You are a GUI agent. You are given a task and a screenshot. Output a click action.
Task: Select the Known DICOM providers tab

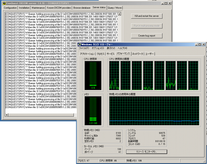[59, 8]
